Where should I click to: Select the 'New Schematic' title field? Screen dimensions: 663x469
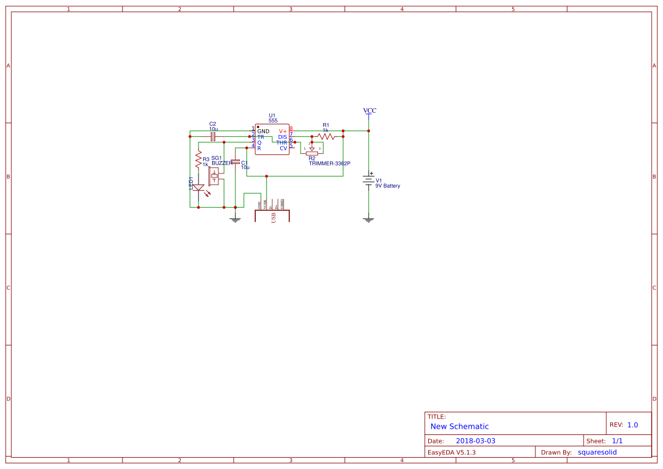pyautogui.click(x=459, y=426)
